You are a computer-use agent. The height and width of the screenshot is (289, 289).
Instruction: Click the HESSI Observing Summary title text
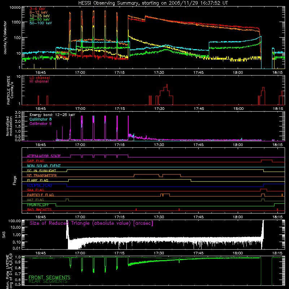153,3
